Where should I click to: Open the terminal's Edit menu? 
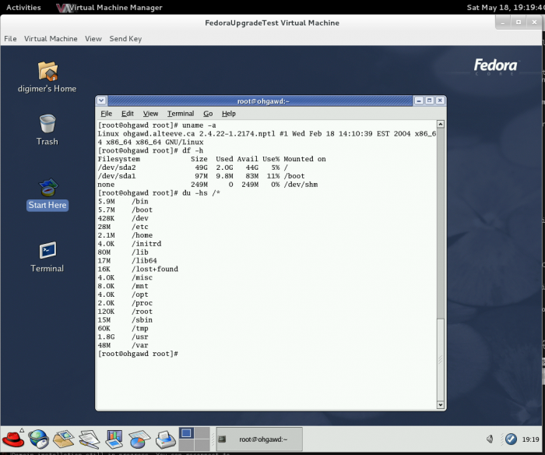[128, 114]
